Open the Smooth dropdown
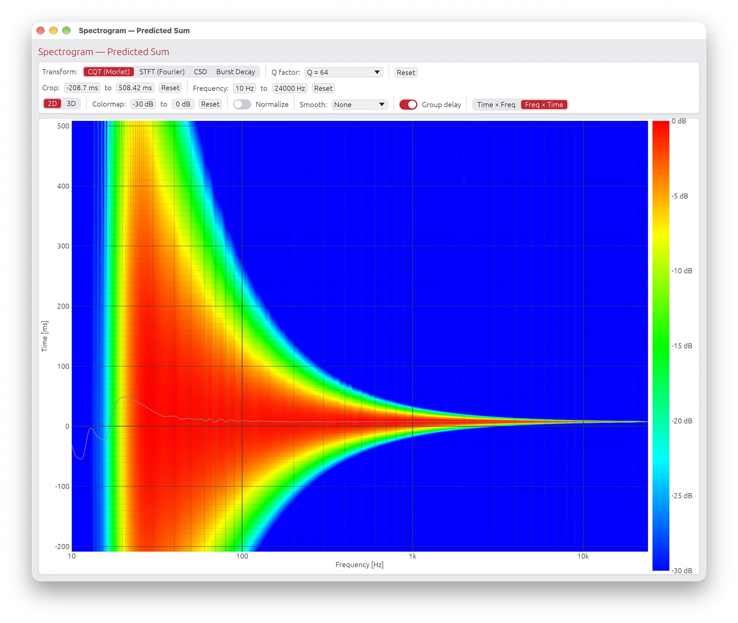This screenshot has width=738, height=623. point(360,105)
